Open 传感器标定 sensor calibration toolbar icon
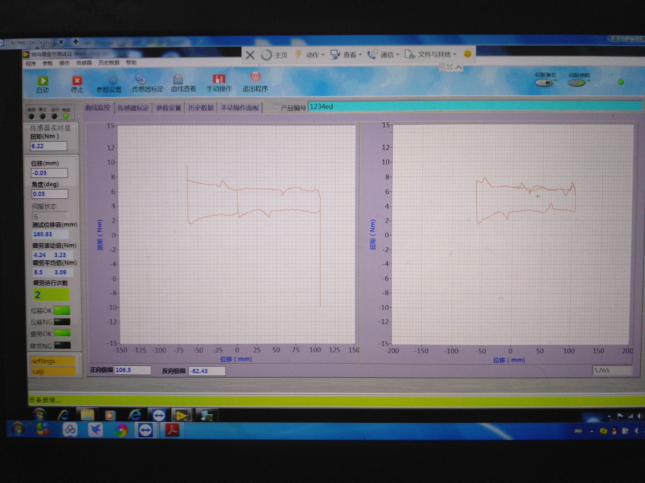 141,79
